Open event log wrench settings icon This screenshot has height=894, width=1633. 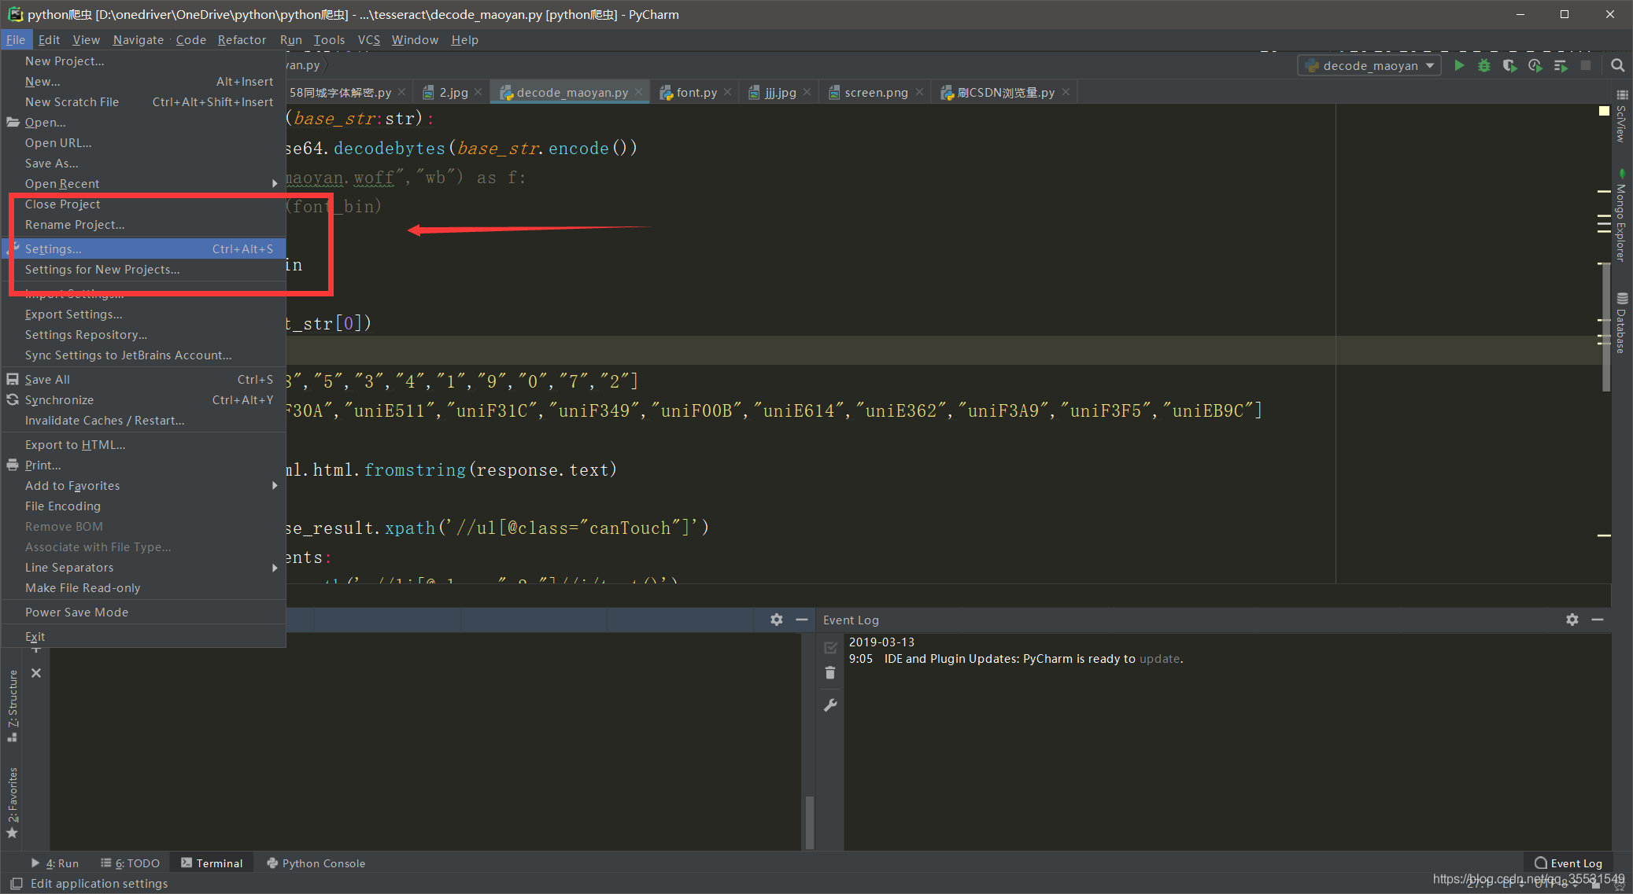pyautogui.click(x=830, y=705)
